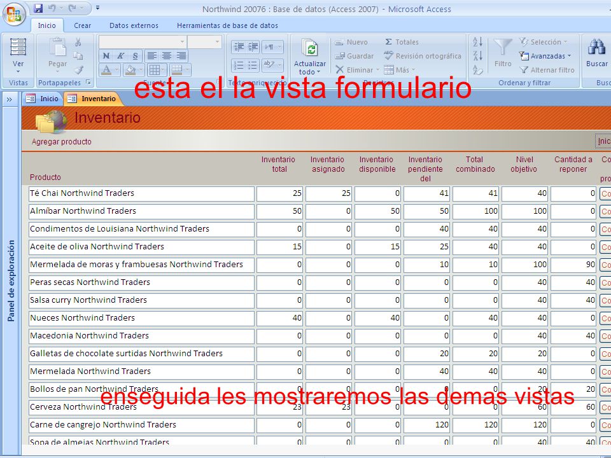The width and height of the screenshot is (611, 458).
Task: Open the font name combo box
Action: (x=142, y=41)
